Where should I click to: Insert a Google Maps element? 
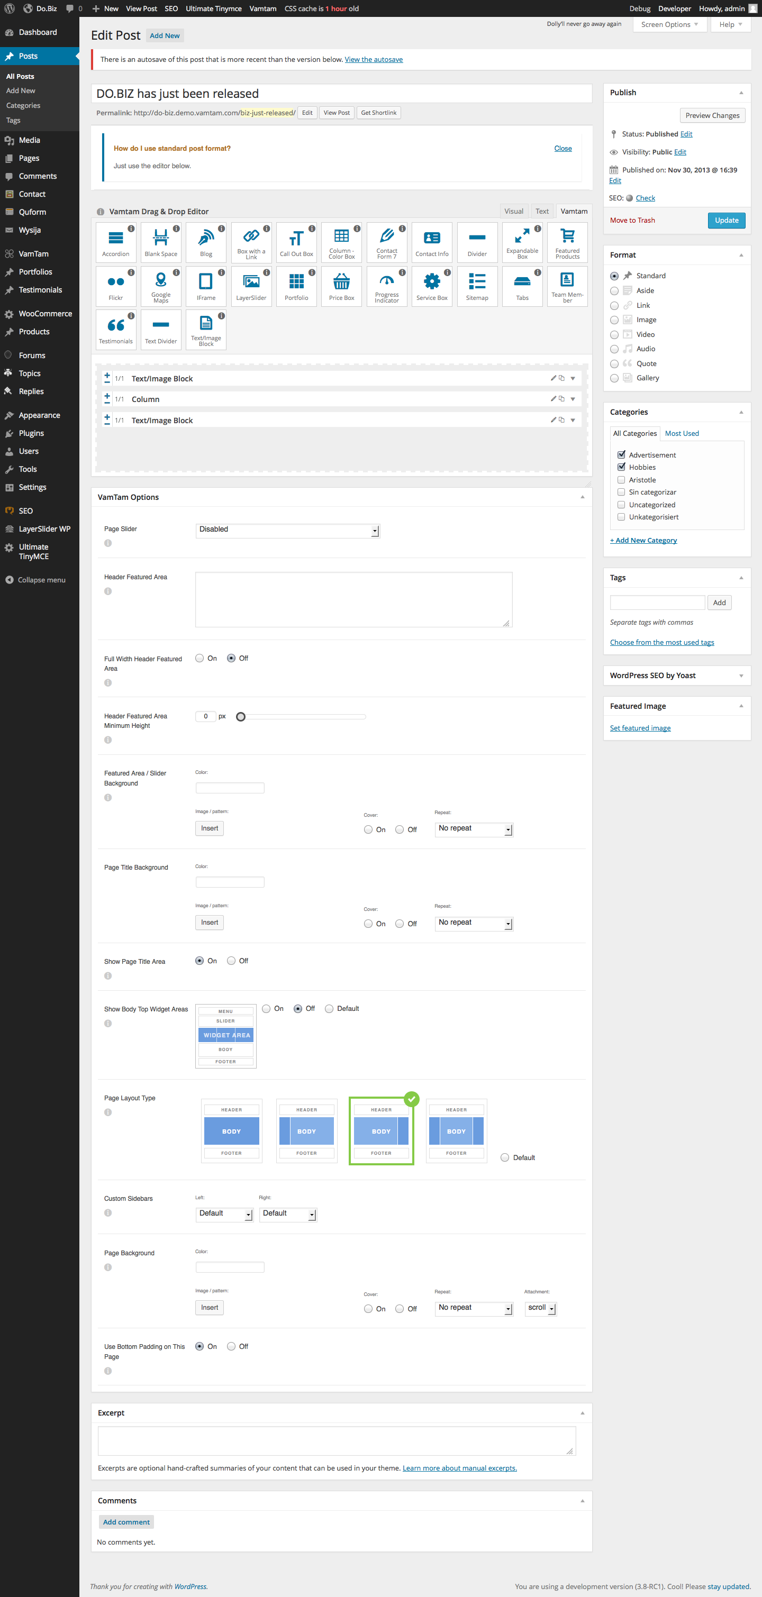[161, 286]
